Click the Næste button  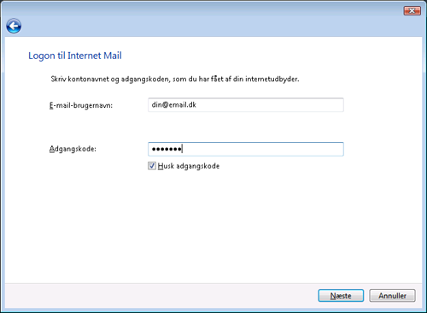[x=341, y=296]
